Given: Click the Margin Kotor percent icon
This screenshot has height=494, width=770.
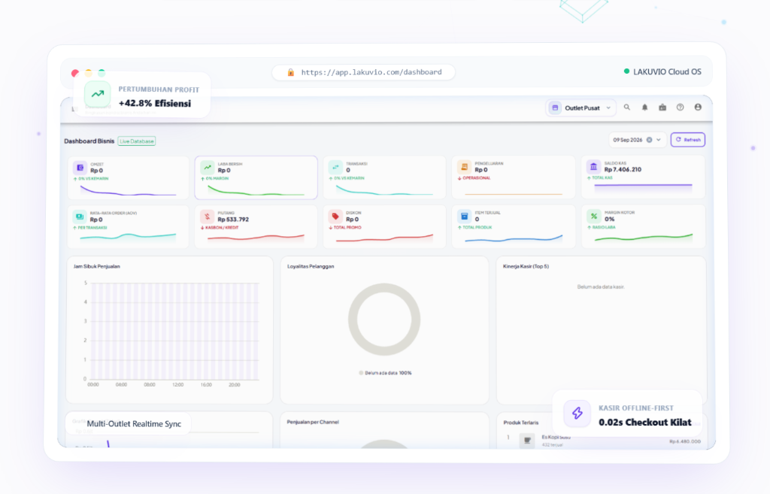Looking at the screenshot, I should coord(594,216).
